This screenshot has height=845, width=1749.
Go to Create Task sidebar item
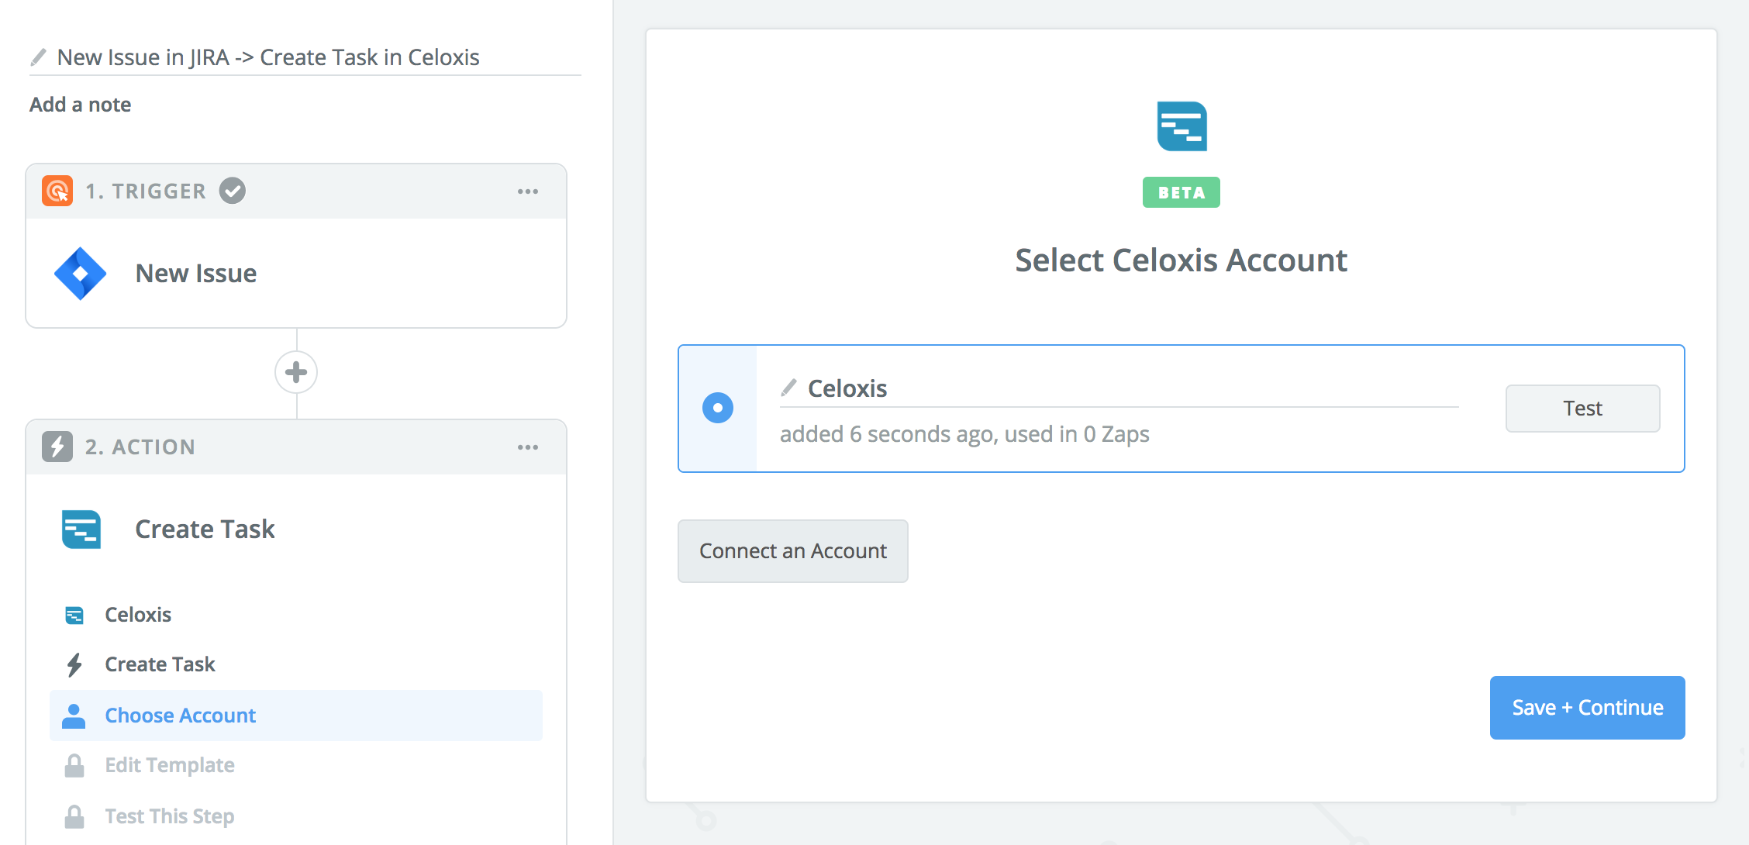(160, 664)
